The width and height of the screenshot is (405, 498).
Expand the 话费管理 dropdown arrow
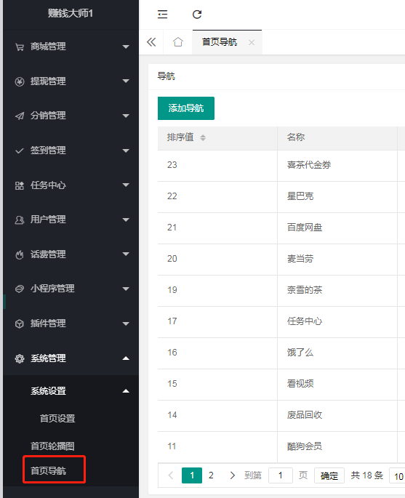(x=126, y=254)
